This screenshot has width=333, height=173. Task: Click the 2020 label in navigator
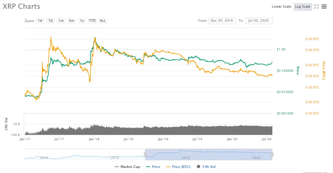[256, 158]
